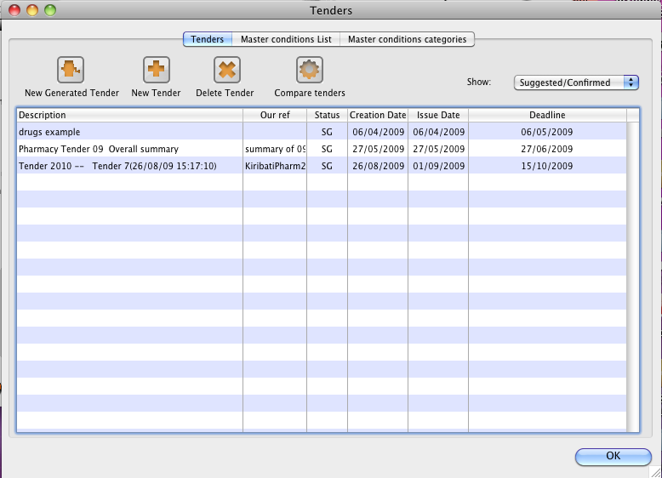Click creation date 06/04/2009 cell
The width and height of the screenshot is (662, 478).
(379, 132)
